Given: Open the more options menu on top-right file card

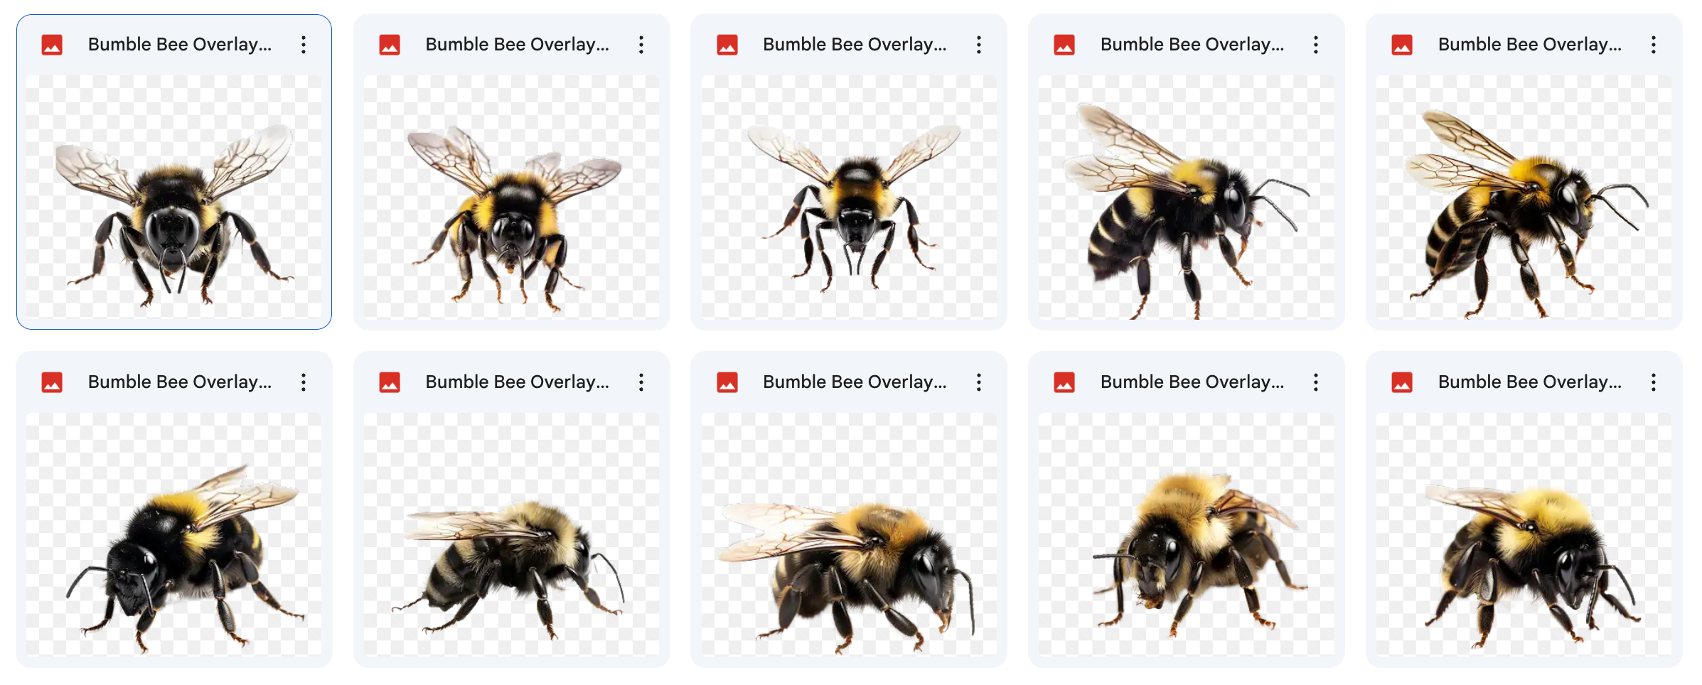Looking at the screenshot, I should [1654, 45].
